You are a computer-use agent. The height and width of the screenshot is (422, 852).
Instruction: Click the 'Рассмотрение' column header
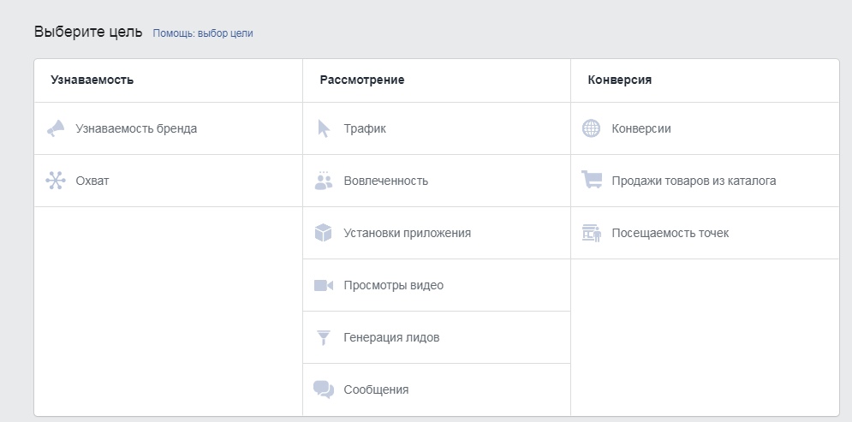tap(361, 80)
